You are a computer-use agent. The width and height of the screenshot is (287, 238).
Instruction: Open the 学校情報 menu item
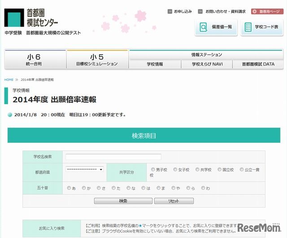tap(155, 64)
